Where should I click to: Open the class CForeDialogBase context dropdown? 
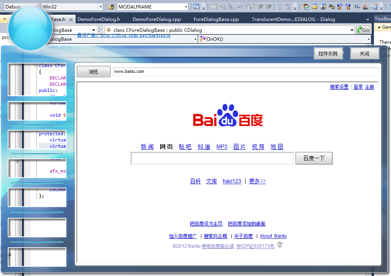(x=352, y=30)
